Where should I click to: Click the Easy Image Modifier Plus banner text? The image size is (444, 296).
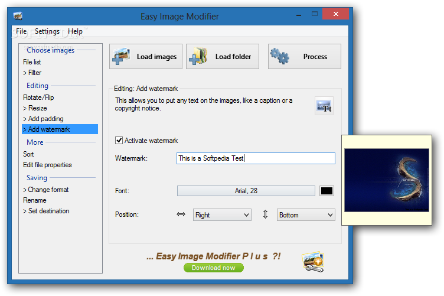(214, 256)
